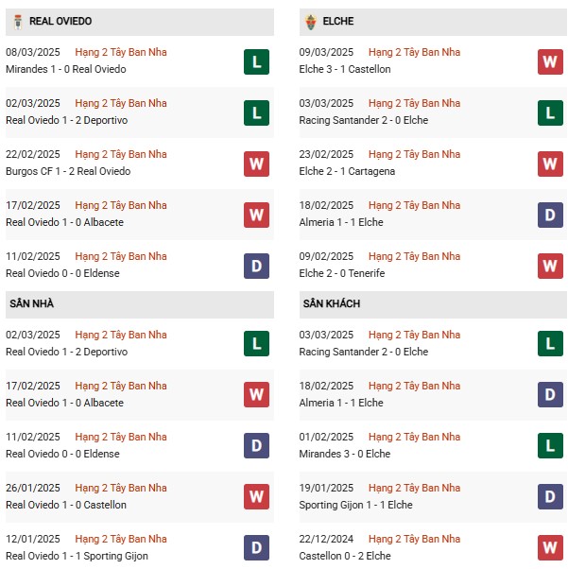The image size is (568, 569).
Task: Click the Real Oviedo club crest icon
Action: [17, 22]
